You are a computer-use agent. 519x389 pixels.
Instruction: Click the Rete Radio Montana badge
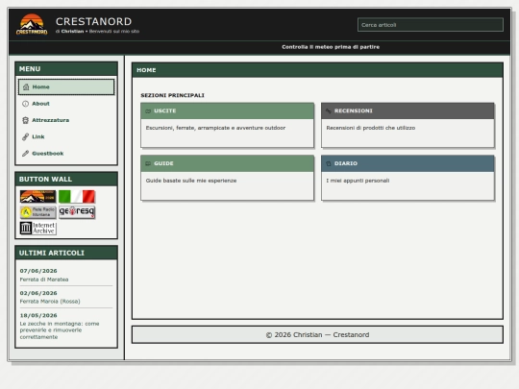click(37, 212)
